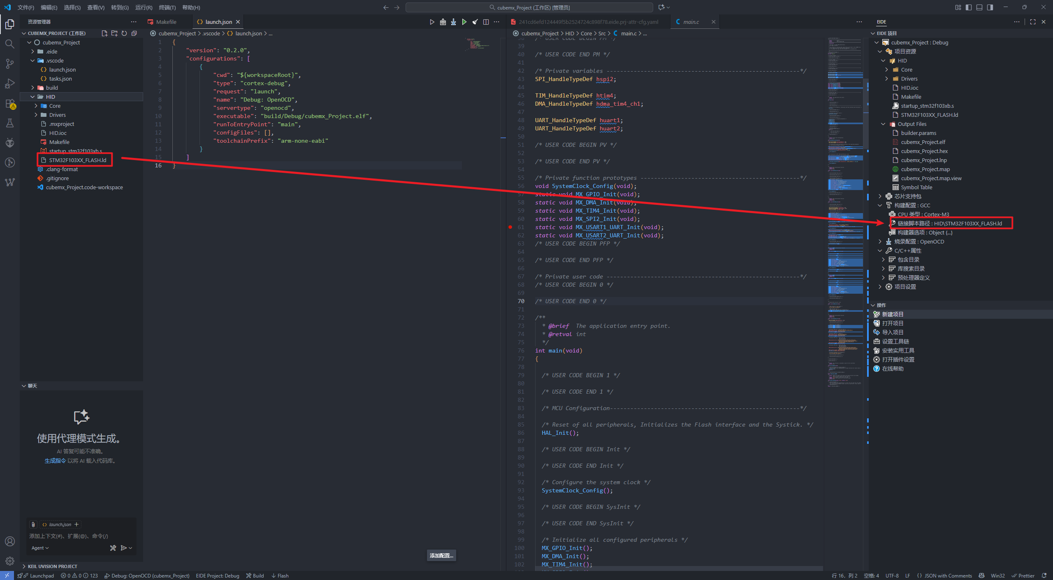This screenshot has width=1053, height=580.
Task: Click the green play icon in the editor toolbar
Action: click(464, 22)
